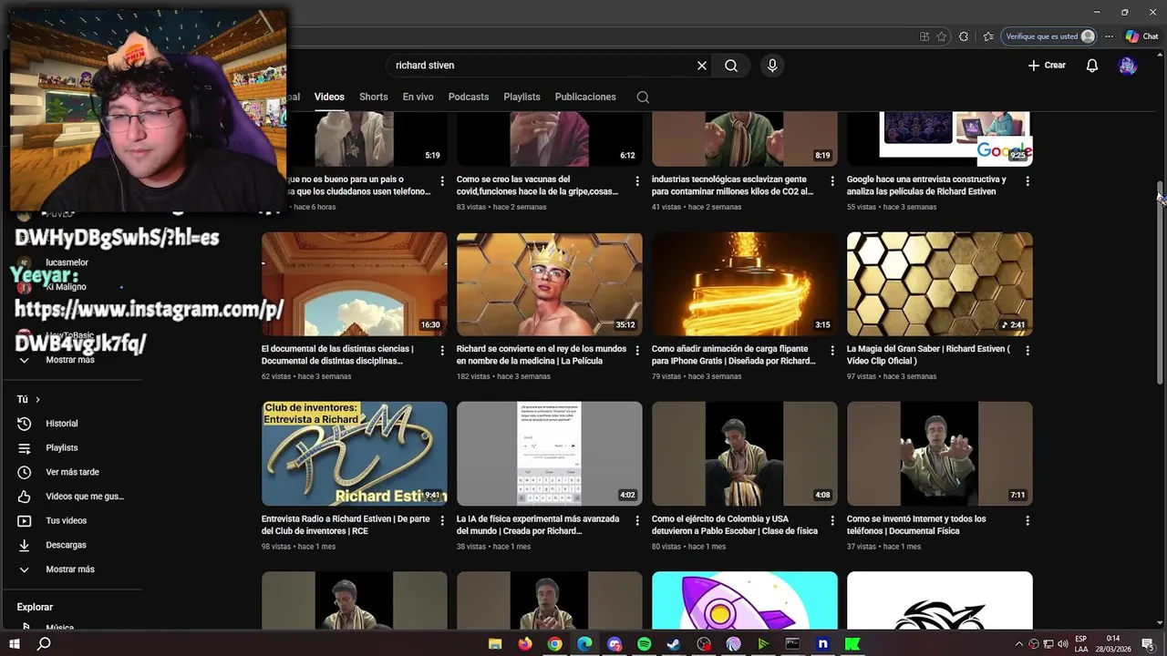Open options menu for industrias tecnológicas video

click(832, 181)
